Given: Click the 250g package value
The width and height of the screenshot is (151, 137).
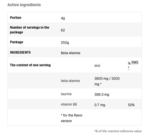Looking at the screenshot, I should tap(65, 43).
